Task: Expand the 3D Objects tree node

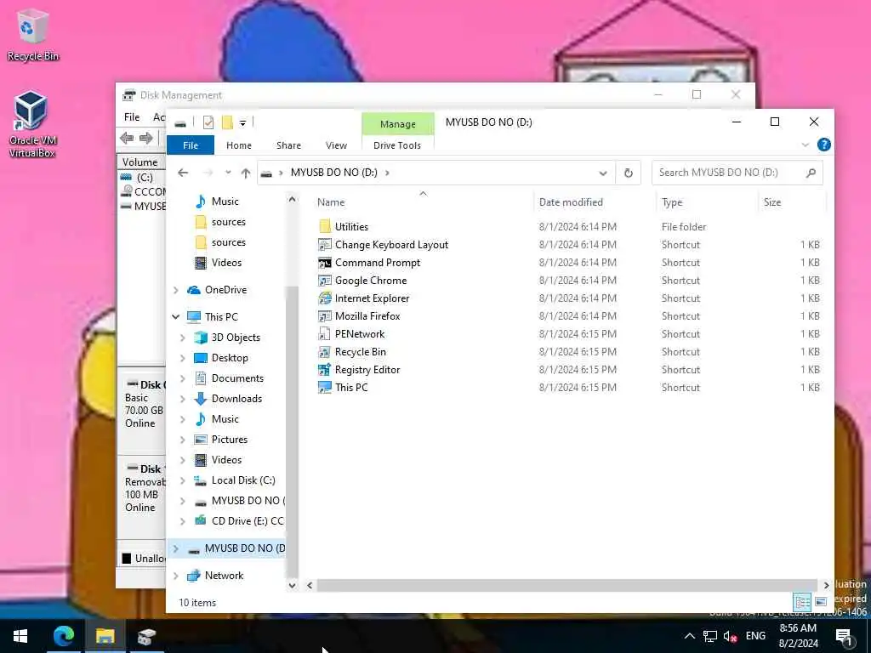Action: [x=183, y=338]
